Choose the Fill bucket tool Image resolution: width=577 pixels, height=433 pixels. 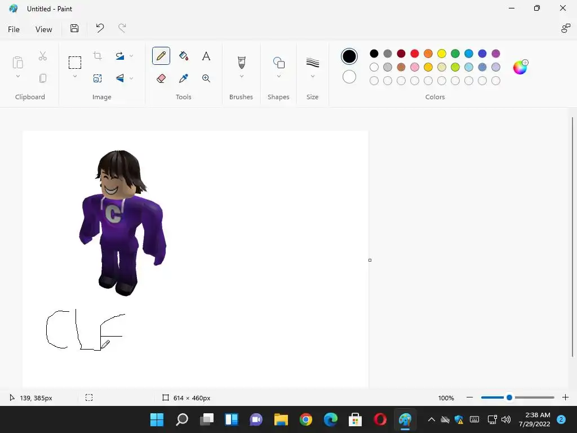[x=184, y=56]
